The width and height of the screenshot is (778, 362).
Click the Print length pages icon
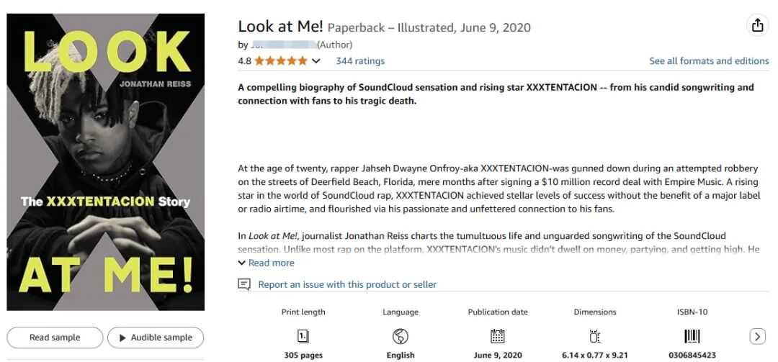click(303, 335)
